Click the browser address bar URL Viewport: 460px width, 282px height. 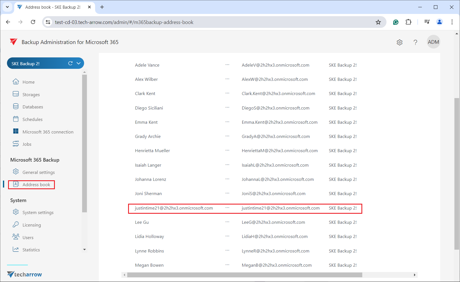click(x=124, y=22)
